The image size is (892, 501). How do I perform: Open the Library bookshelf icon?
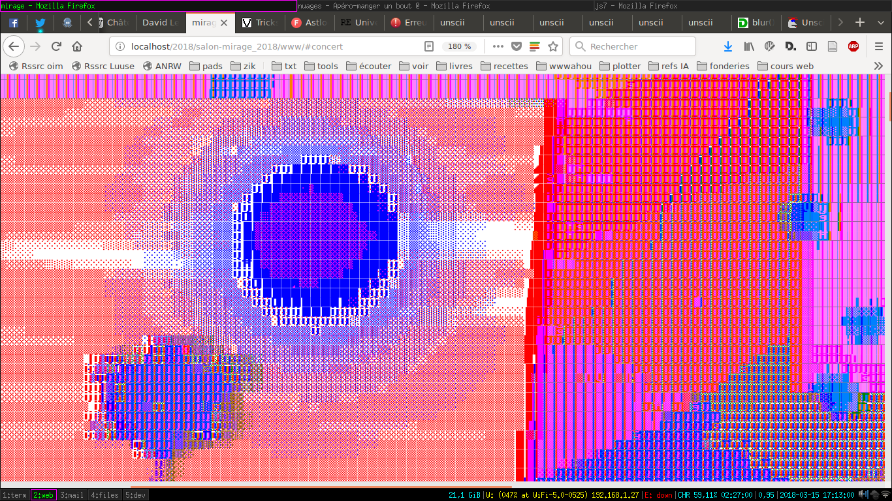(749, 46)
